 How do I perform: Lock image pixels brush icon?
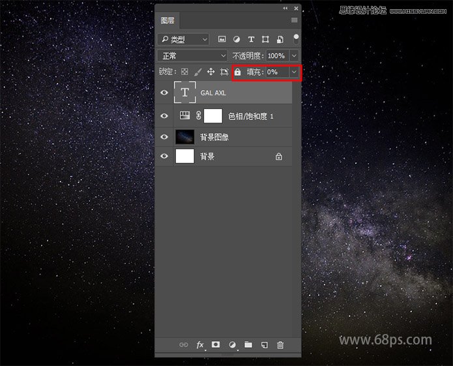click(x=197, y=72)
